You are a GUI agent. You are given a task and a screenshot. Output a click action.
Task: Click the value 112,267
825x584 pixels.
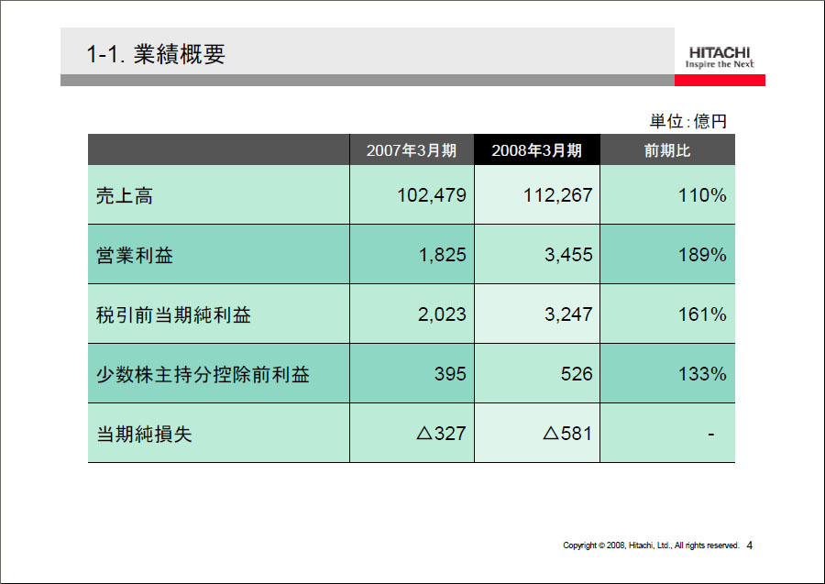coord(557,195)
